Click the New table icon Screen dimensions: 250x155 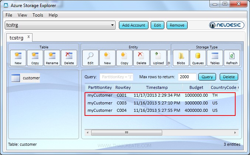[18, 58]
